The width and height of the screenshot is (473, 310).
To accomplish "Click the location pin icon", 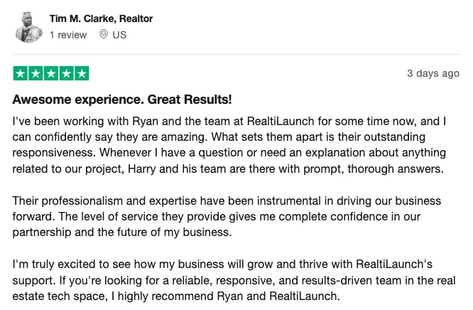I will (x=104, y=34).
